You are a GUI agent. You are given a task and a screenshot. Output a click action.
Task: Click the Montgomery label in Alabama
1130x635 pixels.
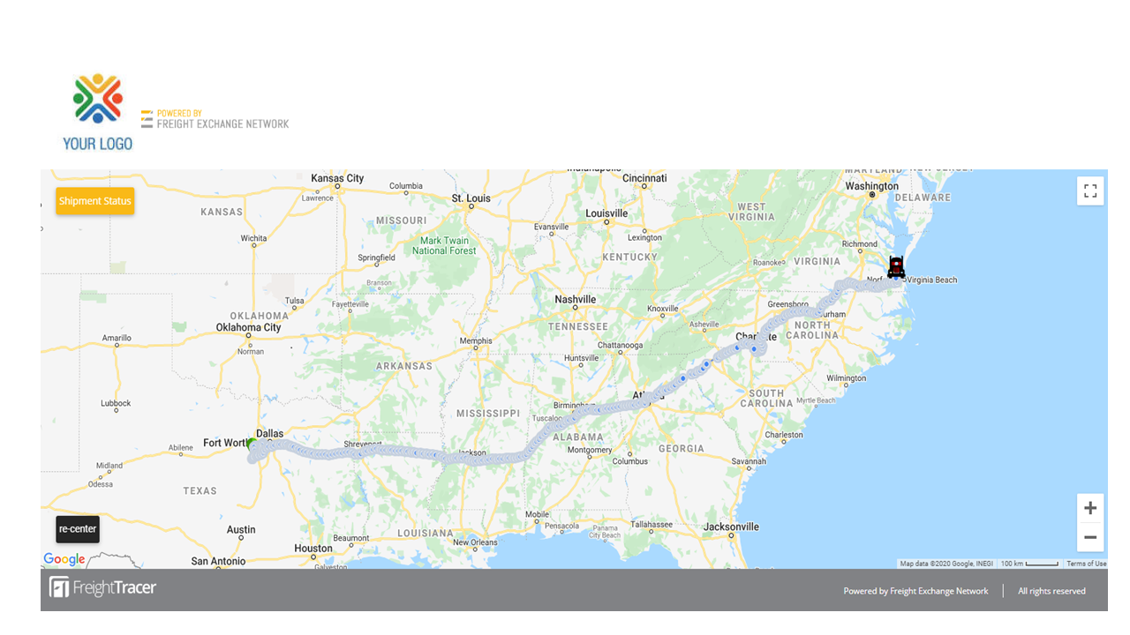[x=590, y=450]
